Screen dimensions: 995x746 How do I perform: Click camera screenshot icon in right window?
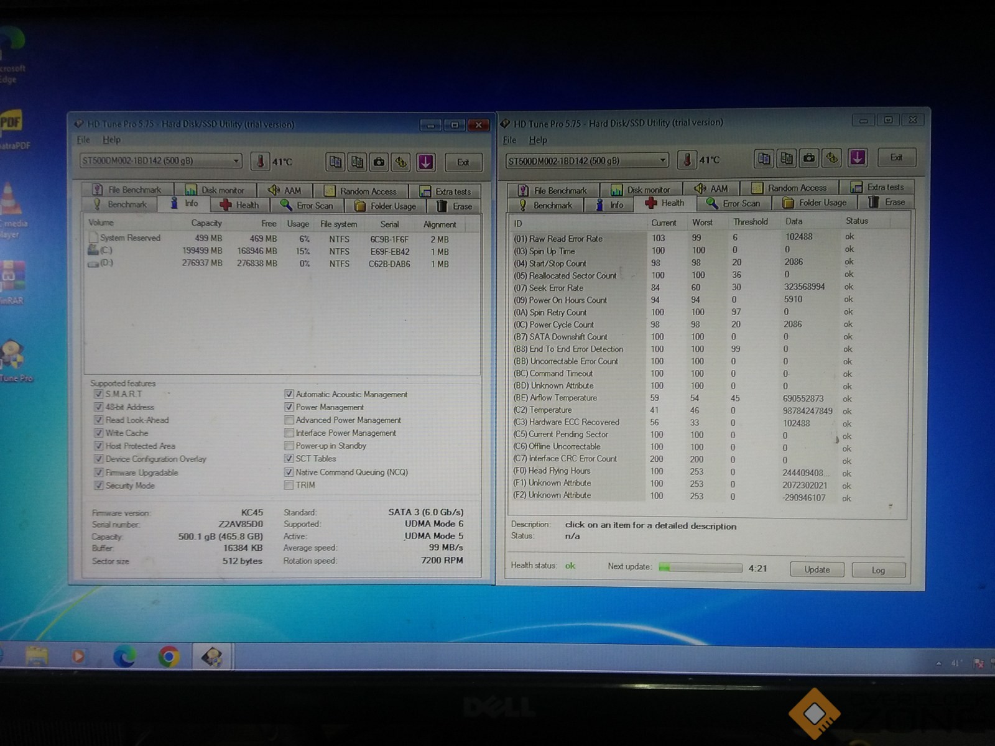(809, 158)
